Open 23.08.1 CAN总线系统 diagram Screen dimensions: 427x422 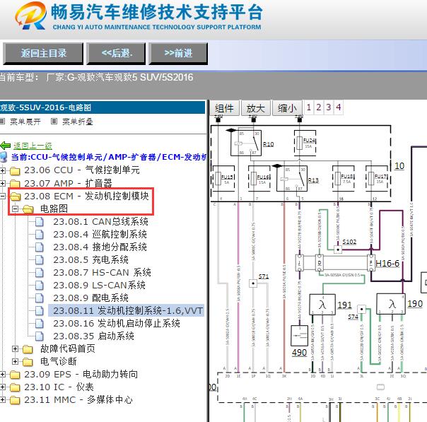[x=101, y=222]
